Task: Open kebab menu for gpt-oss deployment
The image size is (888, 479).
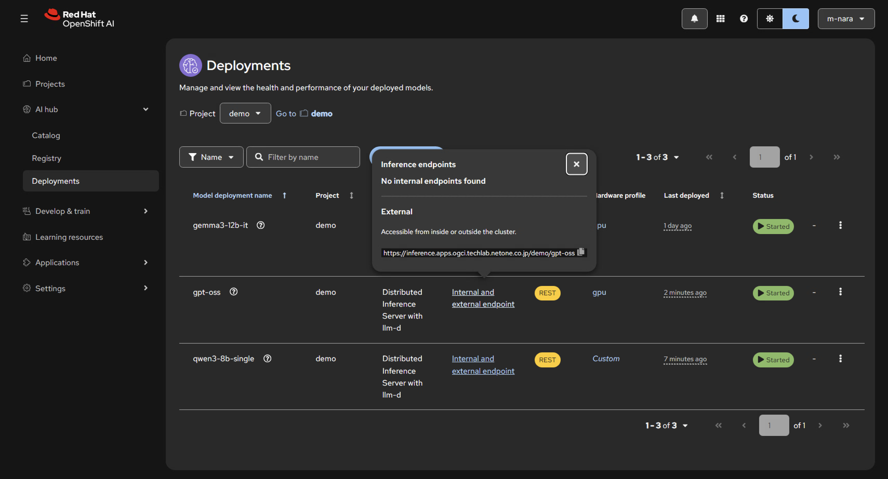Action: (840, 292)
